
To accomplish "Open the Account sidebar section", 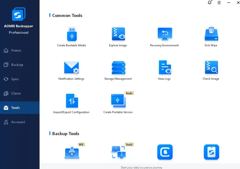I will tap(18, 122).
